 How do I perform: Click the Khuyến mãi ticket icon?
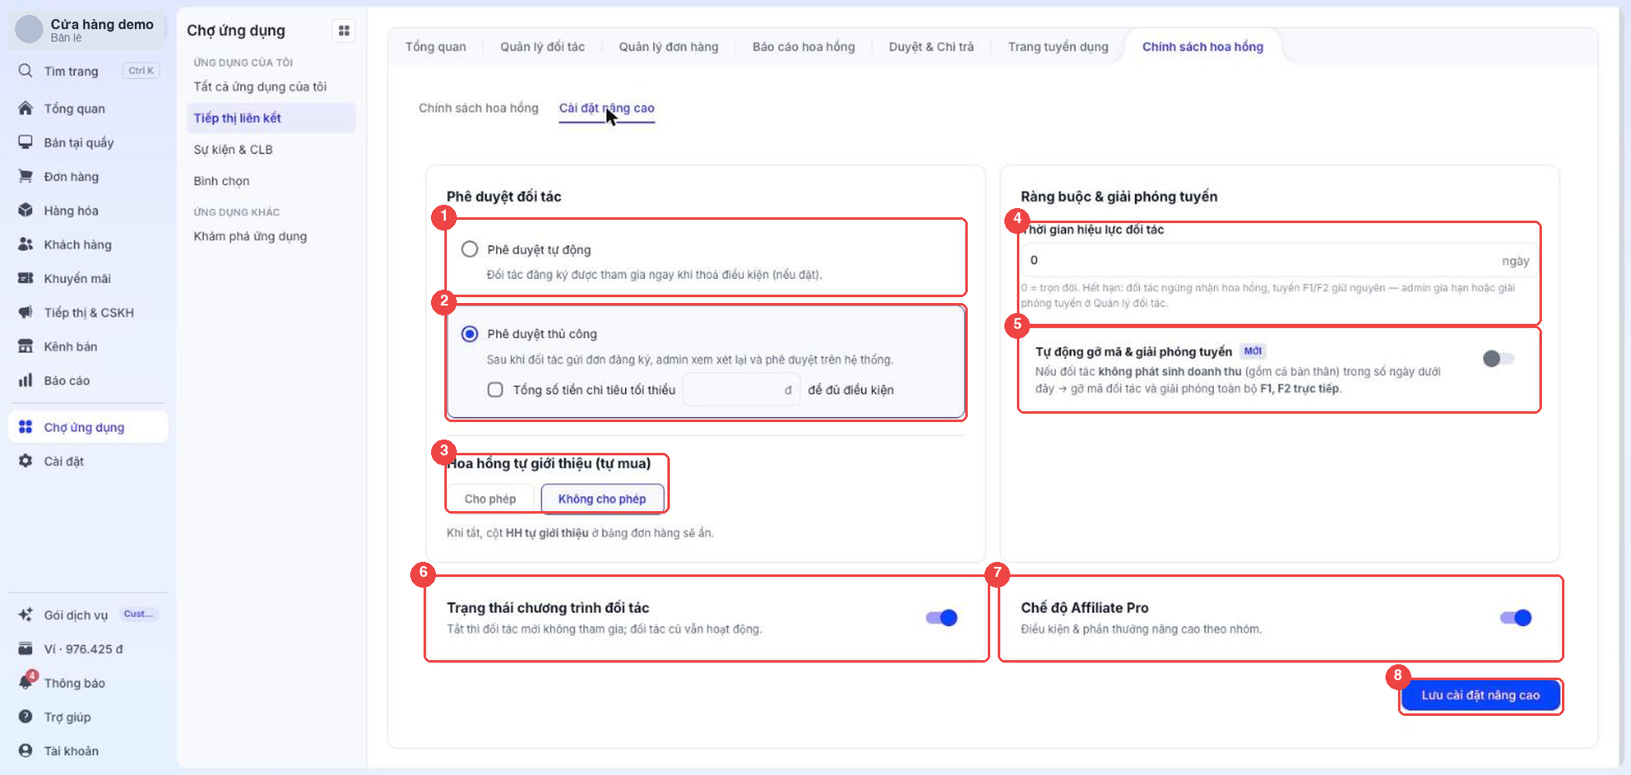coord(26,278)
